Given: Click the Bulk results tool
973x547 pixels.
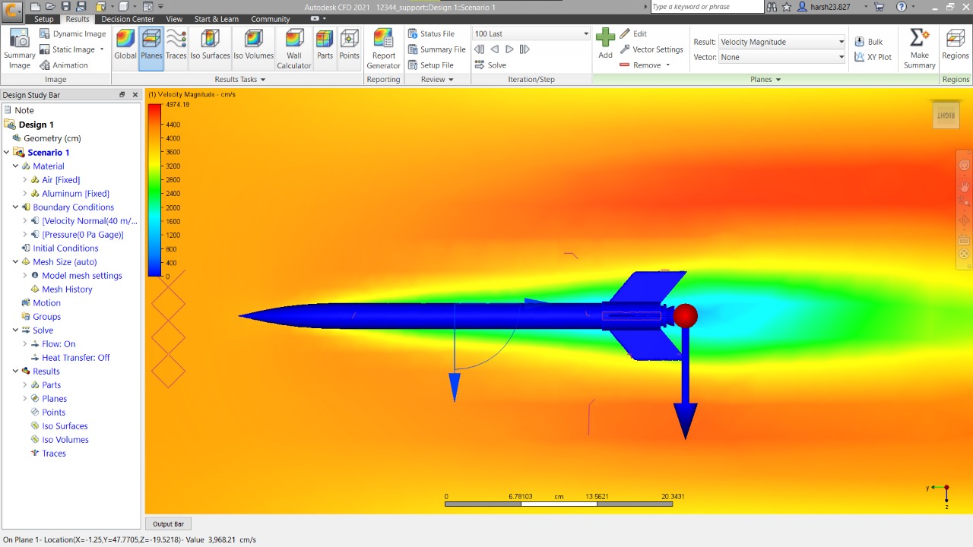Looking at the screenshot, I should pyautogui.click(x=869, y=42).
